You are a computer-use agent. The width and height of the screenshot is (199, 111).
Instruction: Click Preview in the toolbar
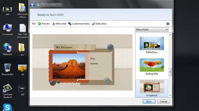pos(44,24)
